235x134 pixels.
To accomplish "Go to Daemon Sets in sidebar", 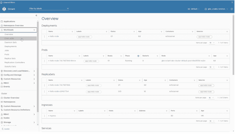I will point(10,42).
